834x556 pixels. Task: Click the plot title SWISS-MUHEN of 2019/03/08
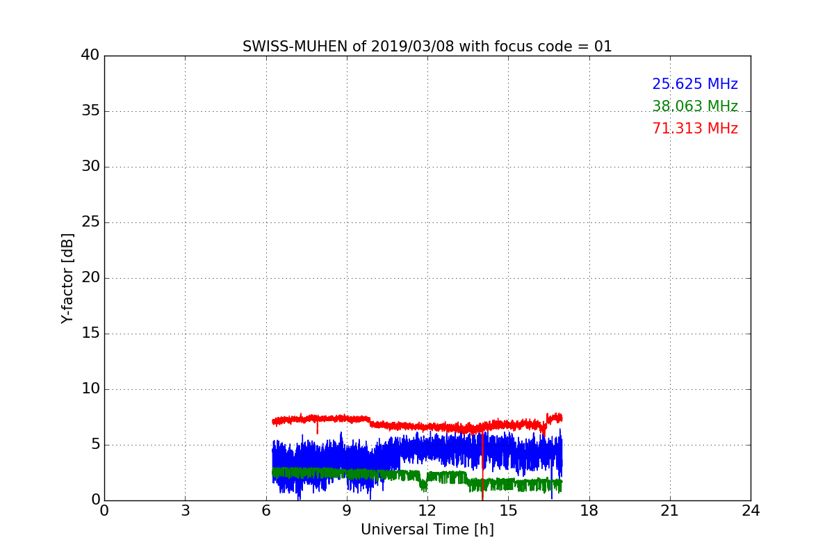tap(427, 47)
